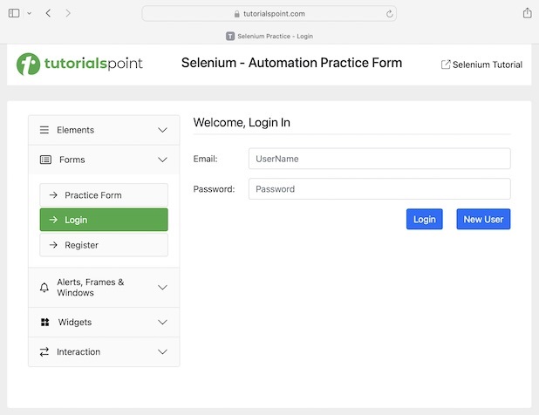Expand the Elements section chevron
Screen dimensions: 539x415
tap(162, 130)
